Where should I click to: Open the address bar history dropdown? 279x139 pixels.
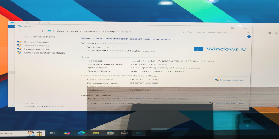click(x=184, y=32)
